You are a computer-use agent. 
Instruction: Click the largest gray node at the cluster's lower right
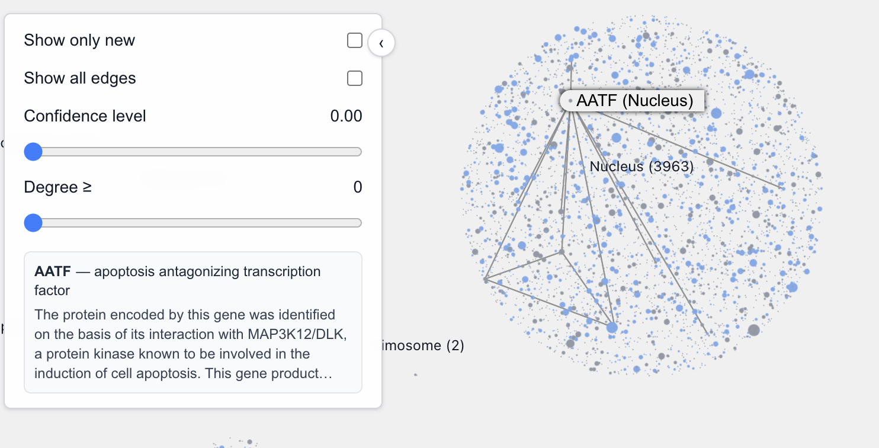click(x=753, y=330)
